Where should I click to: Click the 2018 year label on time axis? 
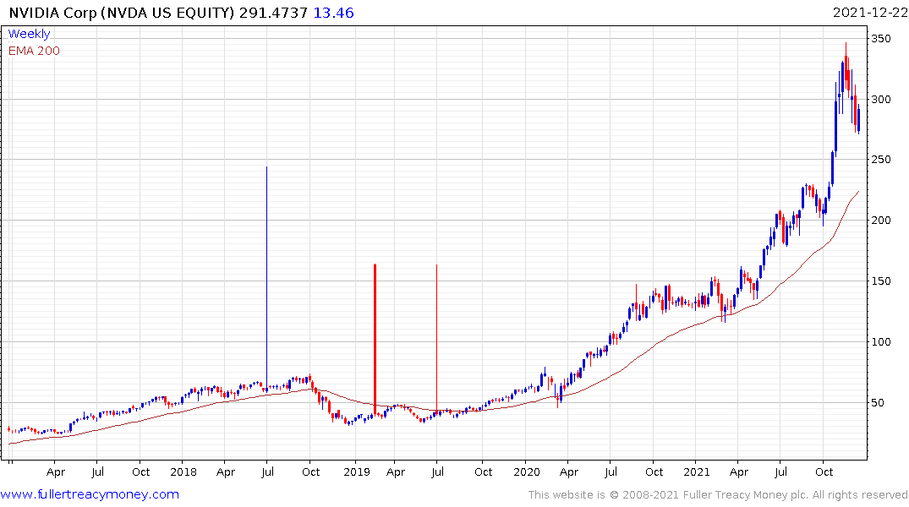[x=183, y=472]
